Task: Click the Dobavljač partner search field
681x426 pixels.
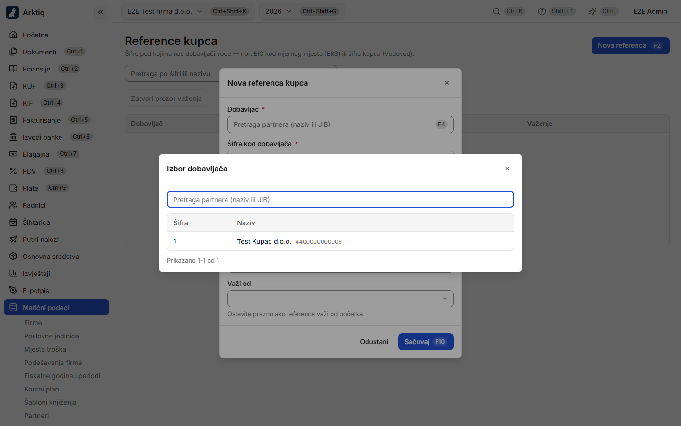Action: 340,124
